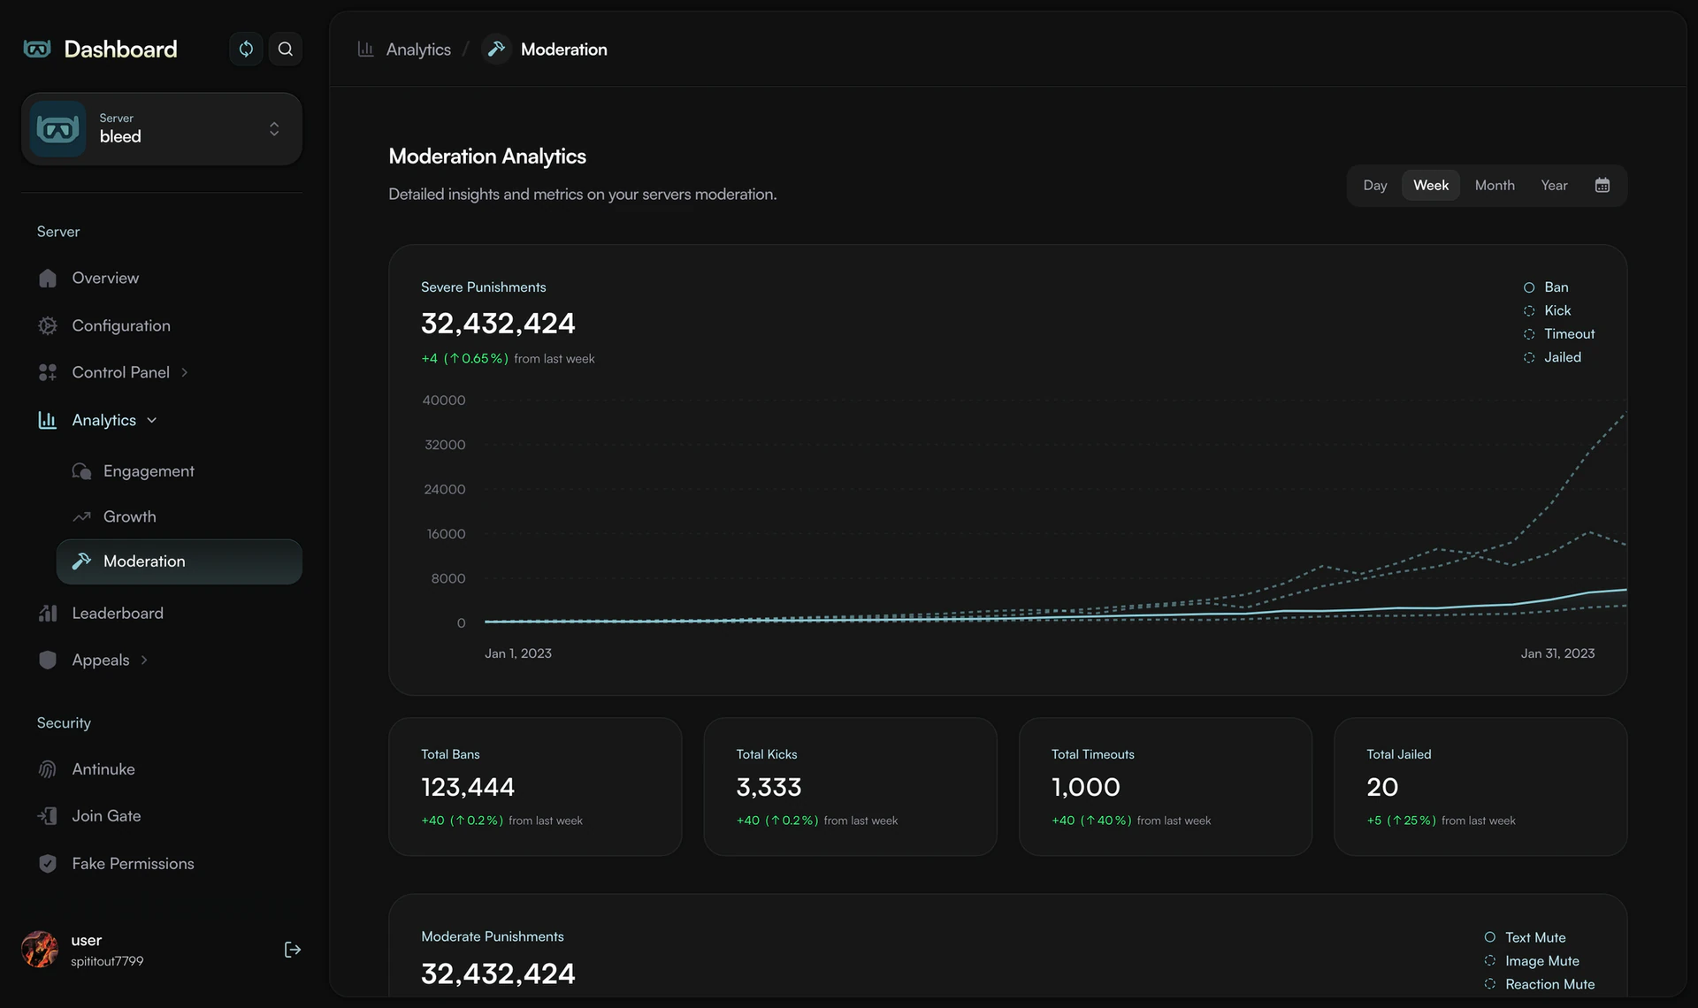Click the Total Timeouts value 1,000
Screen dimensions: 1698x1008
tap(1085, 787)
